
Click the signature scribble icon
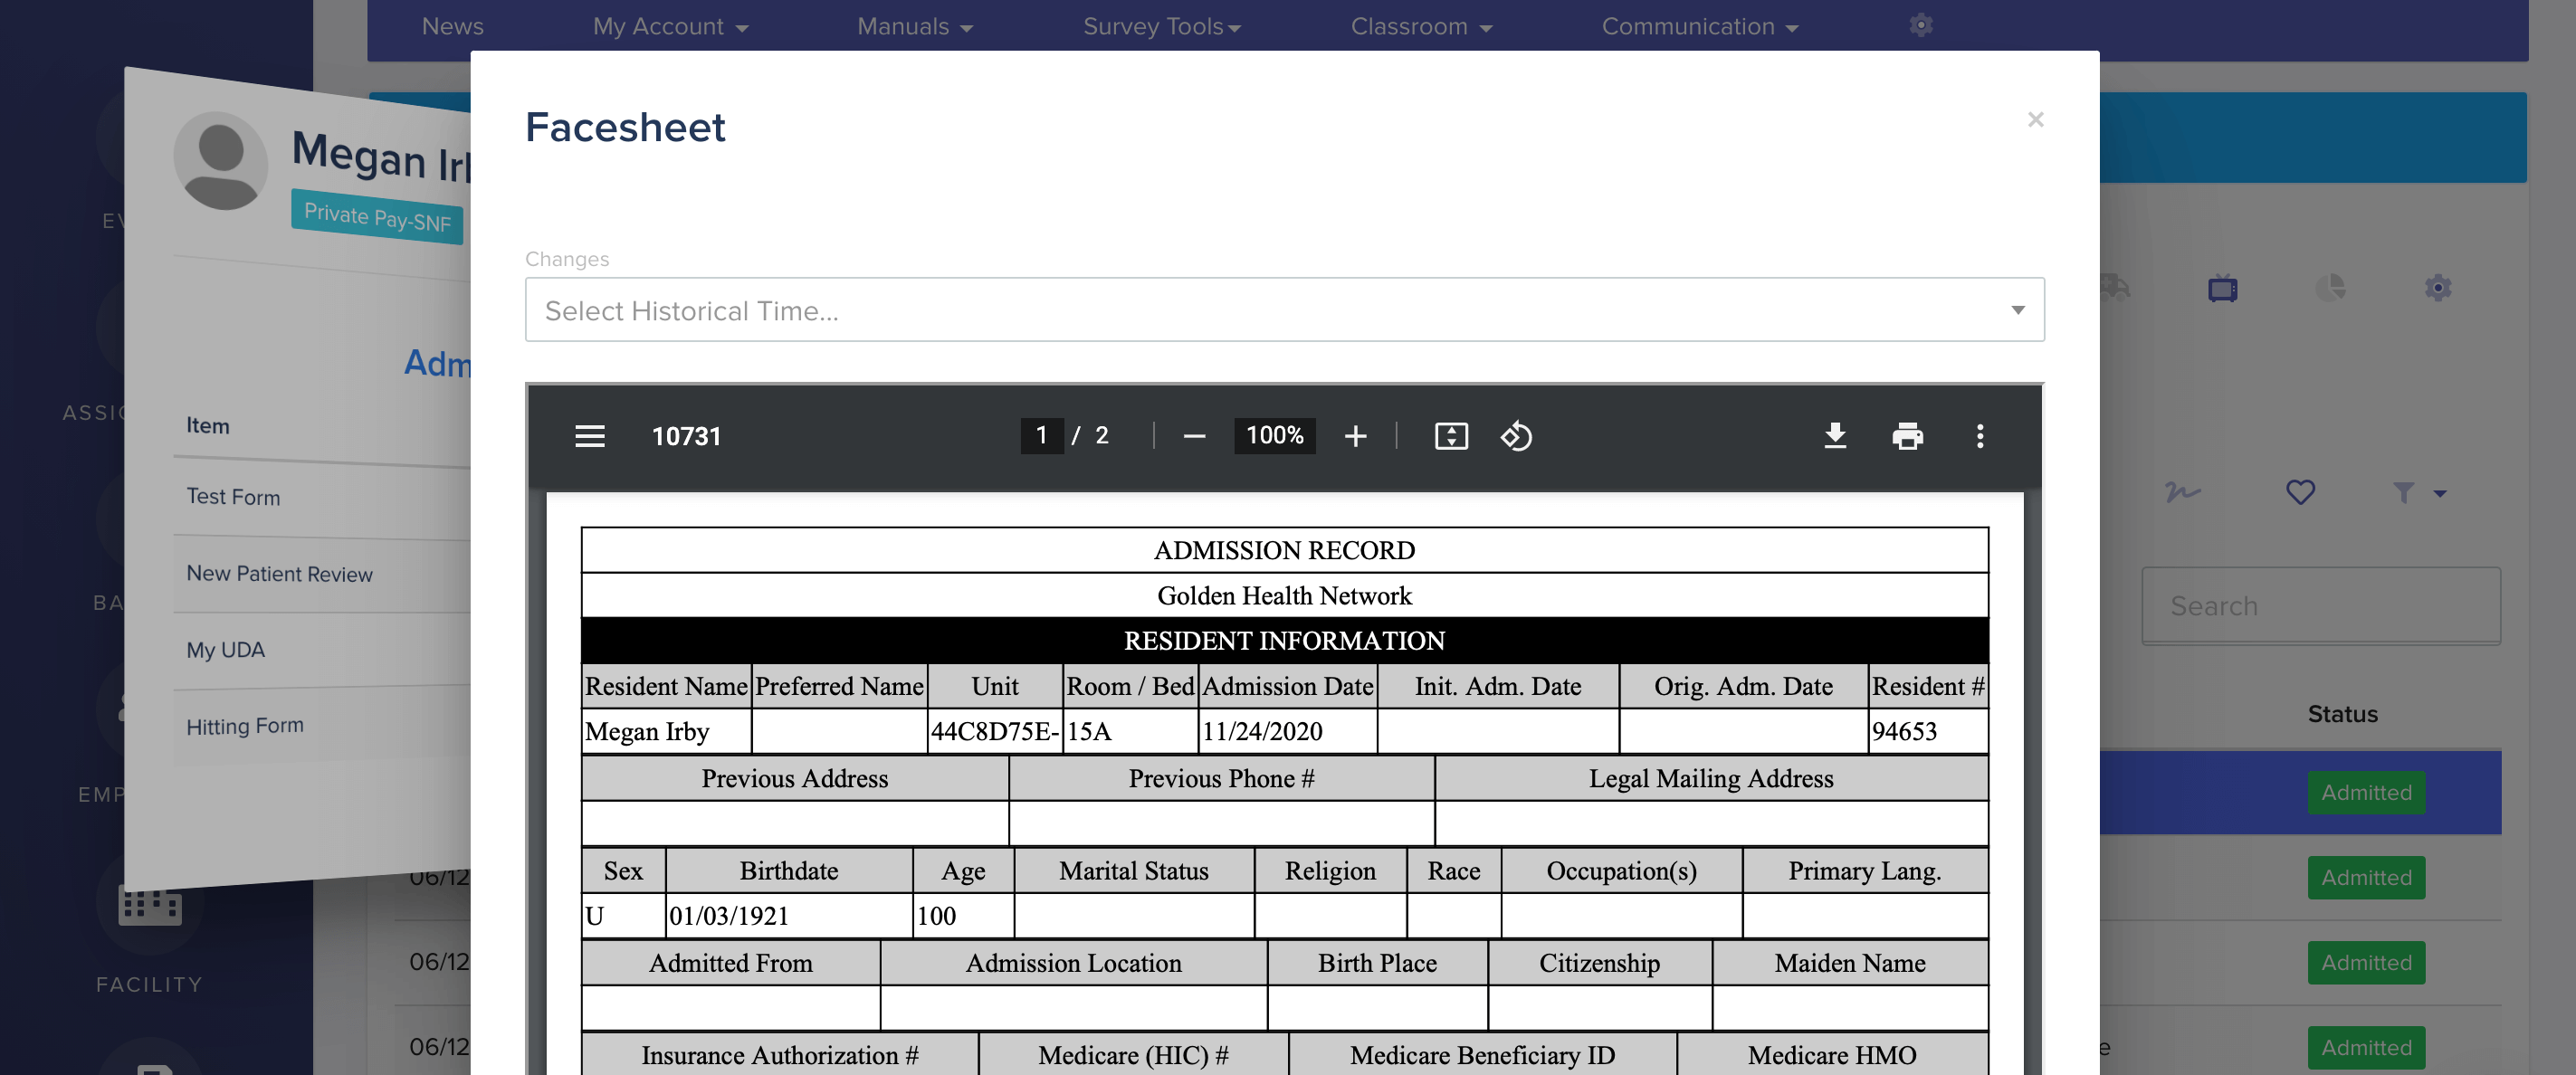[x=2183, y=492]
